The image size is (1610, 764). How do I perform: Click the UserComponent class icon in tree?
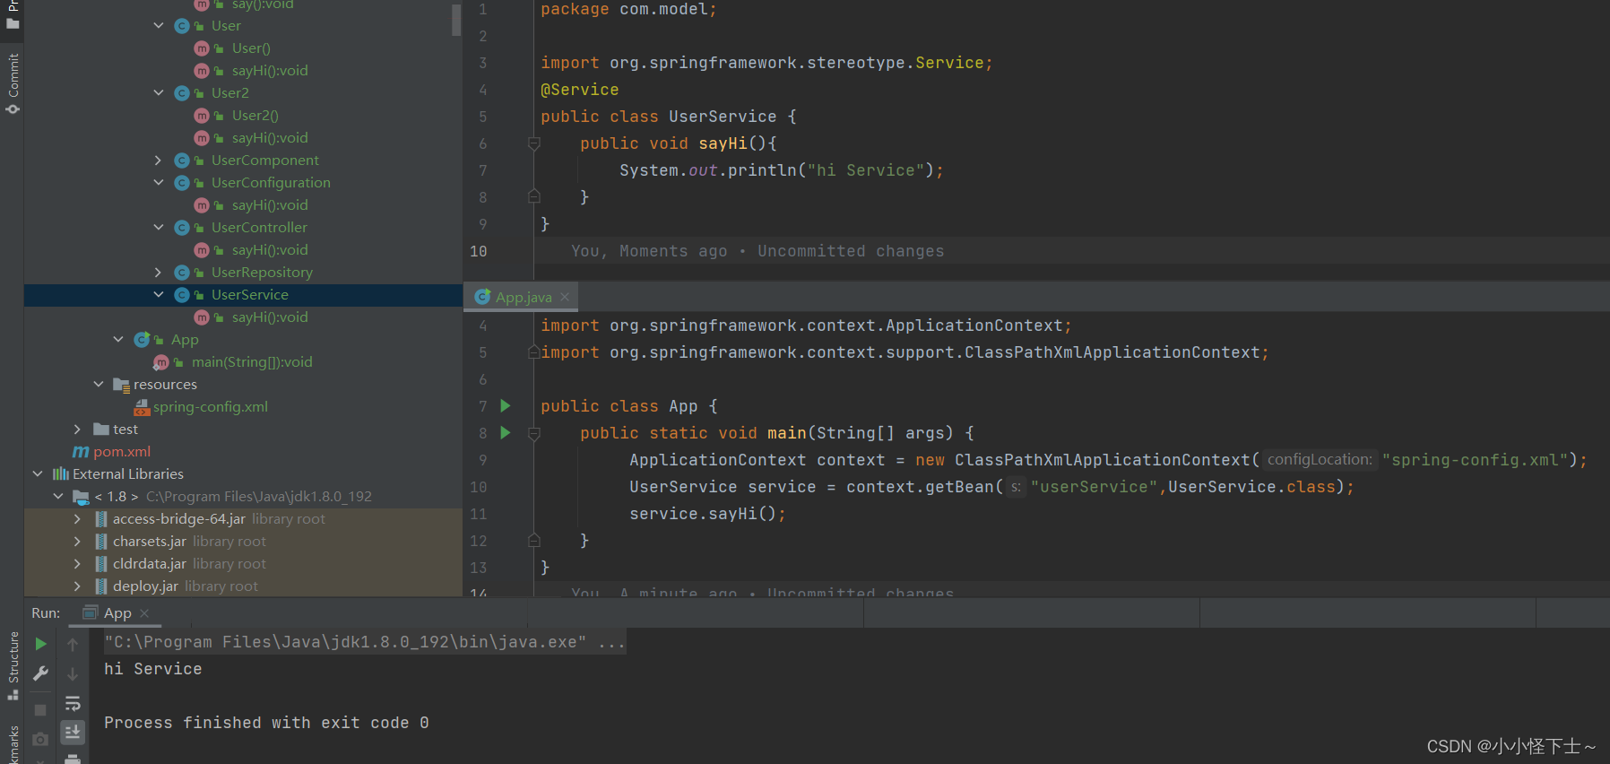point(182,161)
